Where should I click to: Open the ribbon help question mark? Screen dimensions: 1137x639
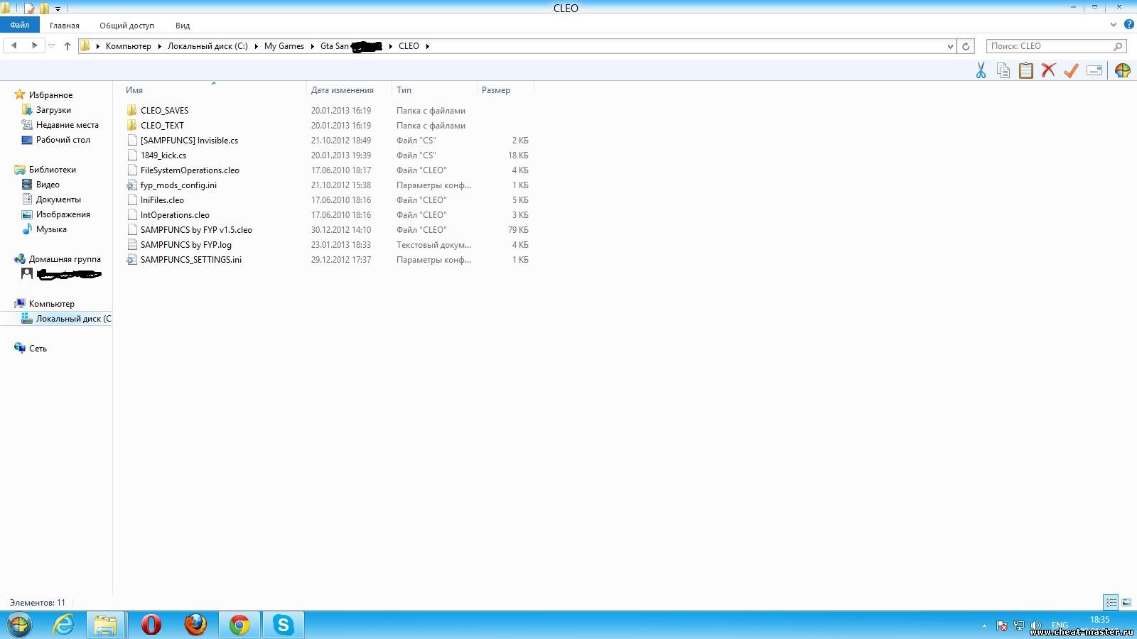point(1128,25)
